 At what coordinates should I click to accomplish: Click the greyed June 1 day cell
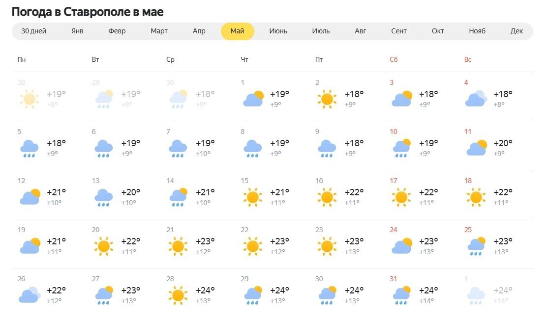(494, 293)
